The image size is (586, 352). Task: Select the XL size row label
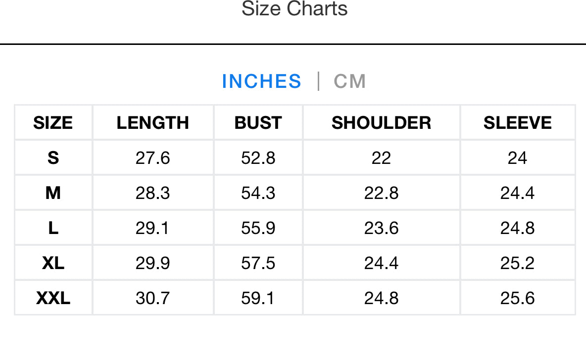(53, 263)
